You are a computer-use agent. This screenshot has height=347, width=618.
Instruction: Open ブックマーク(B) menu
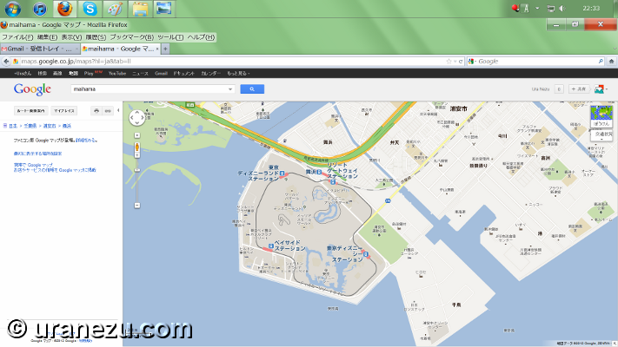131,37
